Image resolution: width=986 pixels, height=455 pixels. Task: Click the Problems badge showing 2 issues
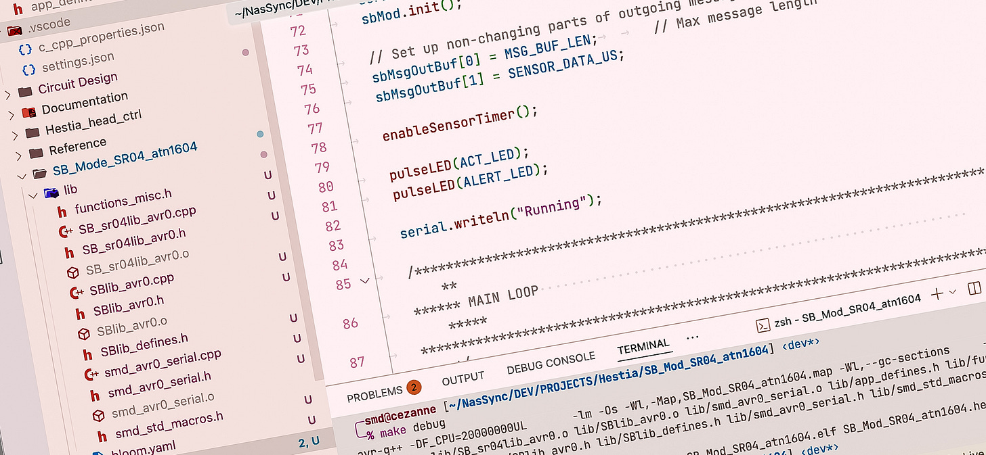(x=412, y=387)
